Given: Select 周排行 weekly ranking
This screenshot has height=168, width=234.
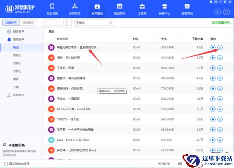Looking at the screenshot, I should point(17,55).
